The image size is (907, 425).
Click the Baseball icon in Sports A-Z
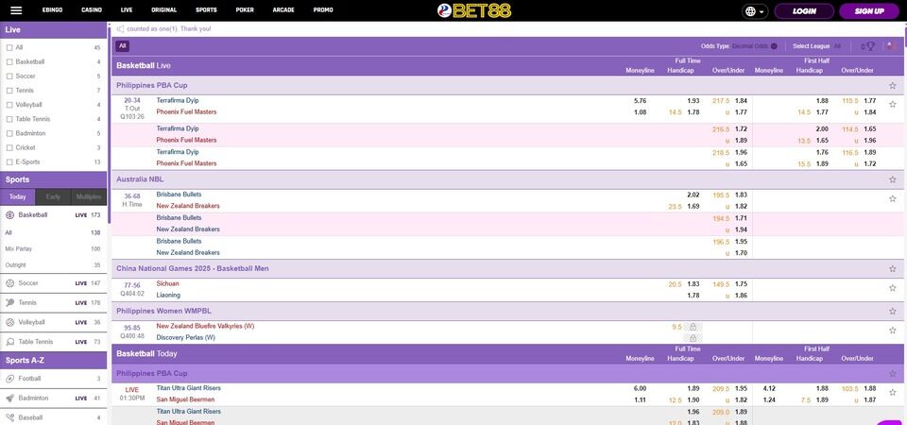point(9,417)
